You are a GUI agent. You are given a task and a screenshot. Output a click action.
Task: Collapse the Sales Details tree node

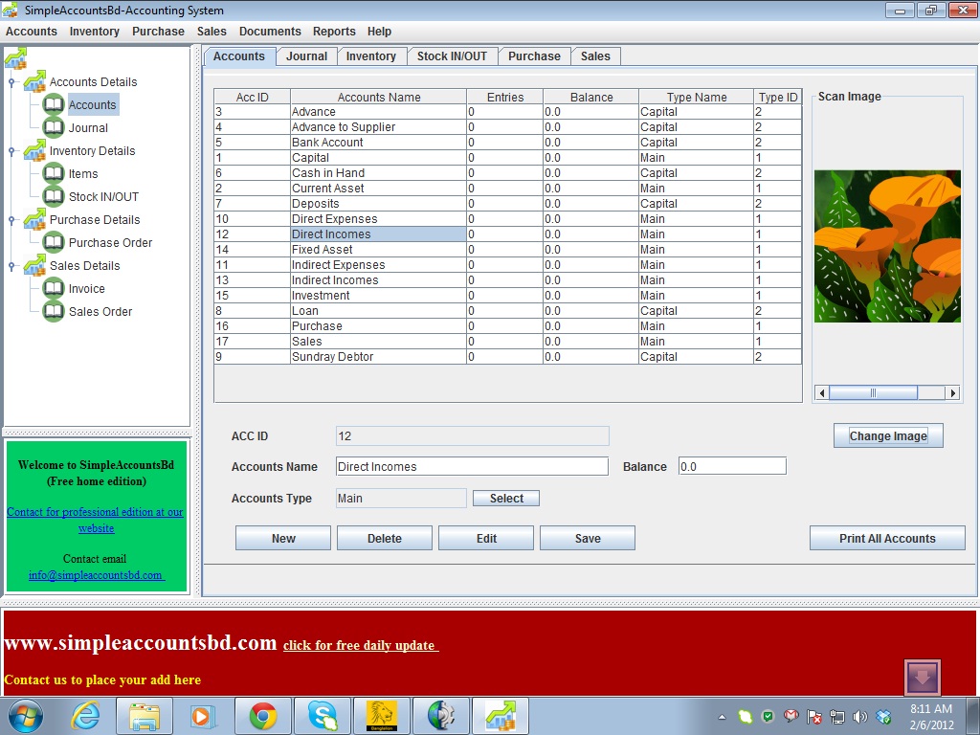11,266
